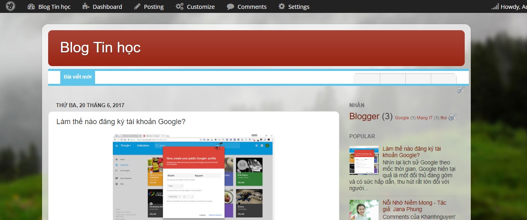Click the signal bars icon near Howdy
The width and height of the screenshot is (527, 220).
(x=495, y=6)
